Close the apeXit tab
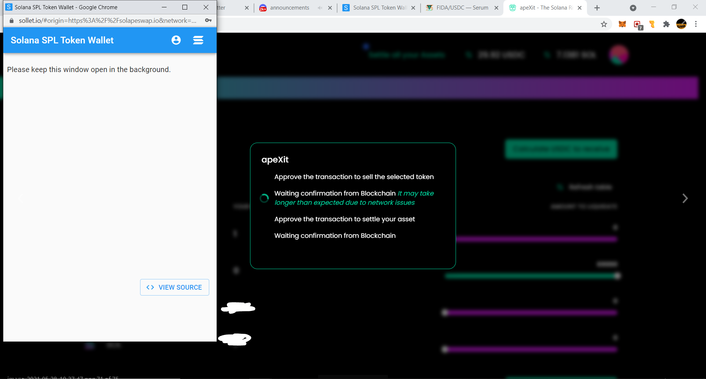Viewport: 706px width, 379px height. pos(580,8)
